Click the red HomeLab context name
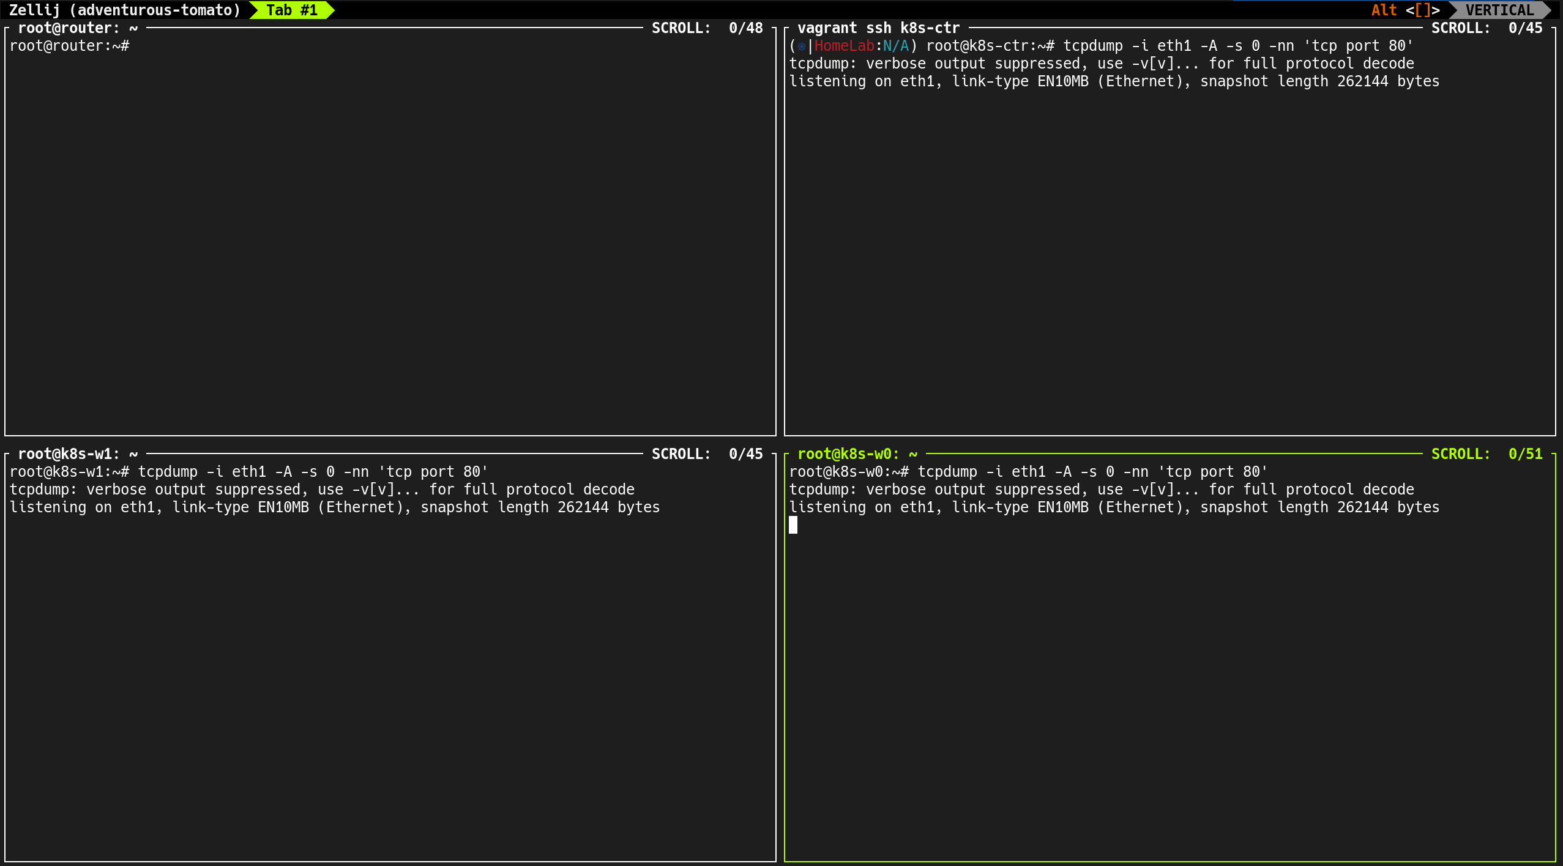1563x866 pixels. click(x=844, y=46)
